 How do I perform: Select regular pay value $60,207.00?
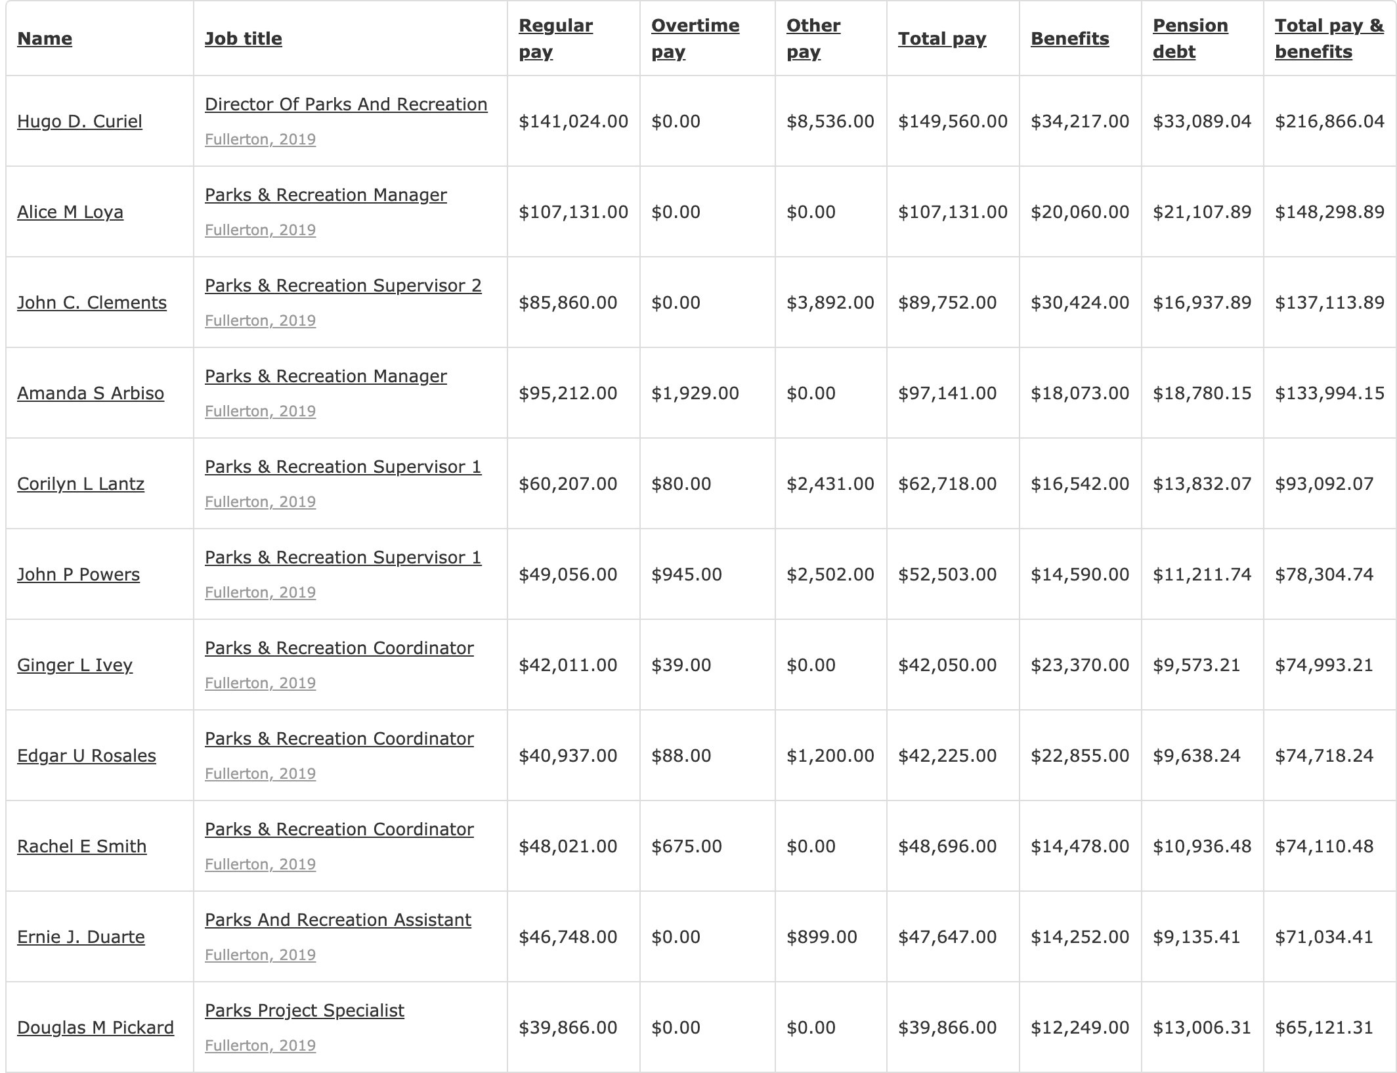(x=568, y=484)
